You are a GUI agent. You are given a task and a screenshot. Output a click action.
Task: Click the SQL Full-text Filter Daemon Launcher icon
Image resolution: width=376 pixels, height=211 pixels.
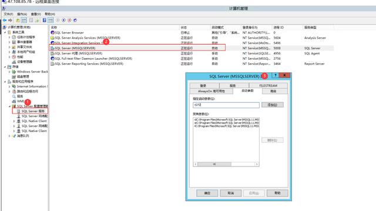point(52,59)
